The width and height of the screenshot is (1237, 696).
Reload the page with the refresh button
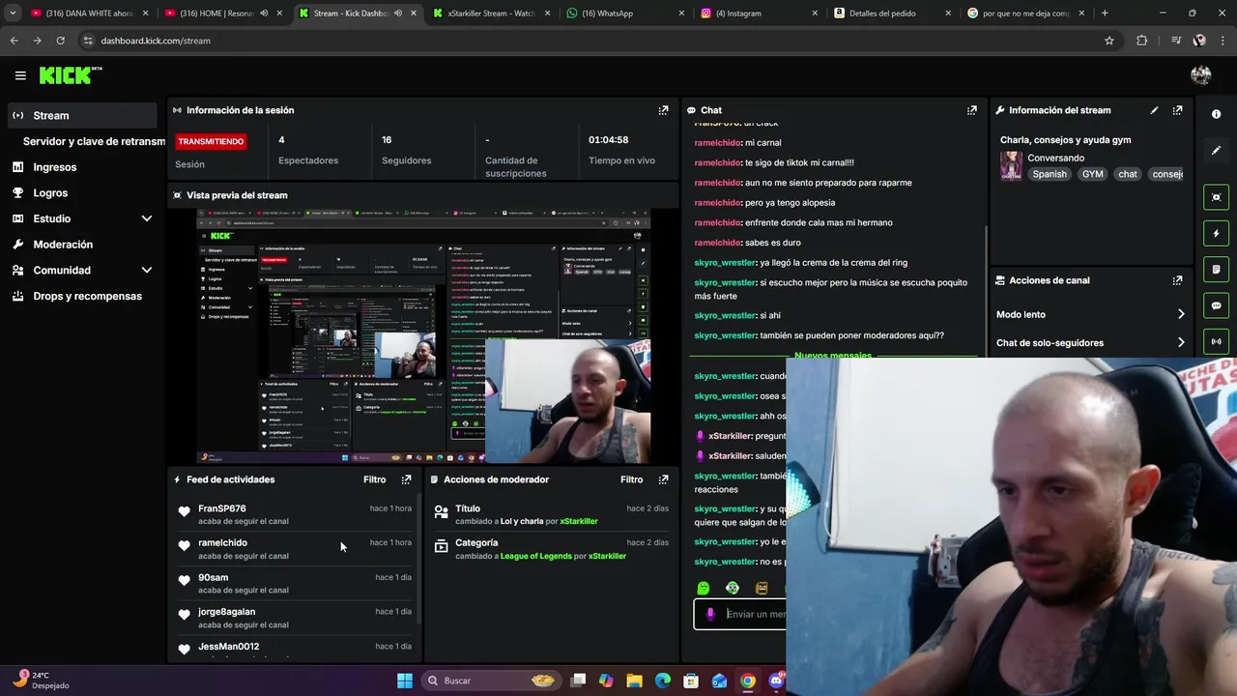point(60,41)
